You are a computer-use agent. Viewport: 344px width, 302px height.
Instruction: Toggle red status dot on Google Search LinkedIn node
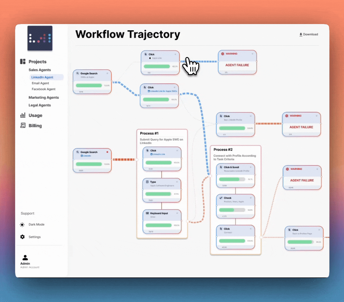(x=107, y=152)
